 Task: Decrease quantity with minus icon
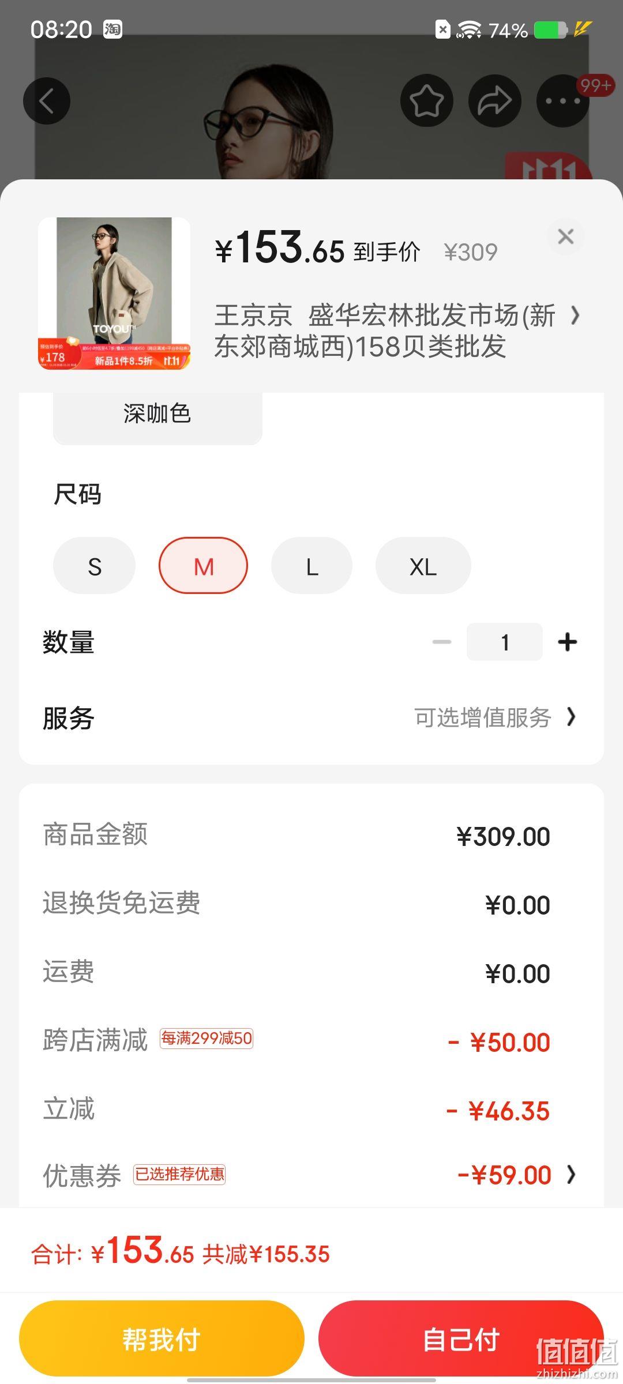[442, 642]
